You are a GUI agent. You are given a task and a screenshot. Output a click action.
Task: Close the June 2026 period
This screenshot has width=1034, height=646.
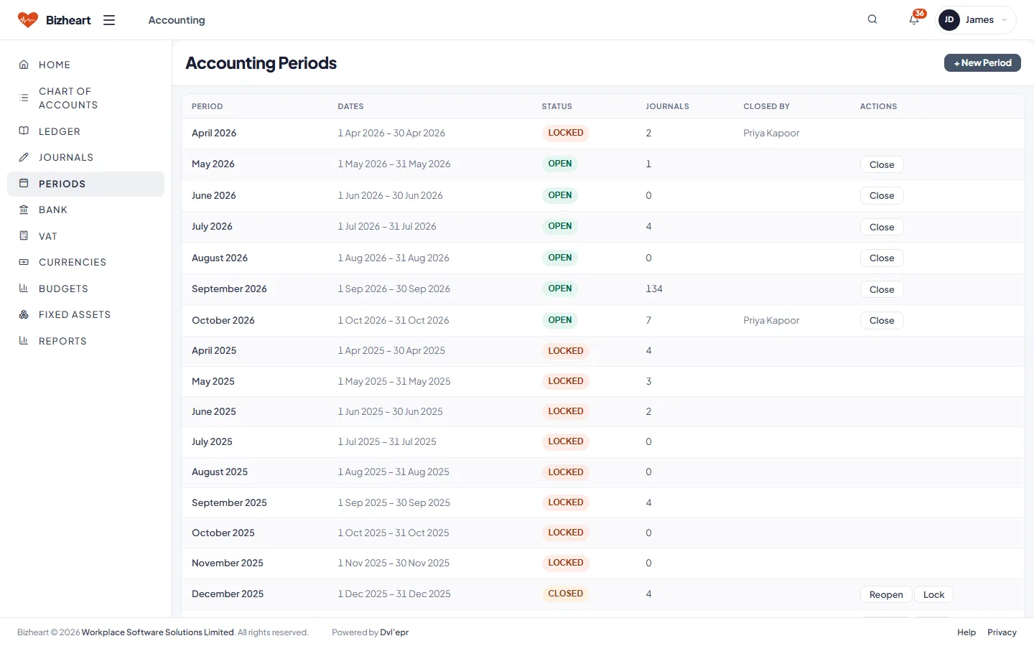point(882,196)
